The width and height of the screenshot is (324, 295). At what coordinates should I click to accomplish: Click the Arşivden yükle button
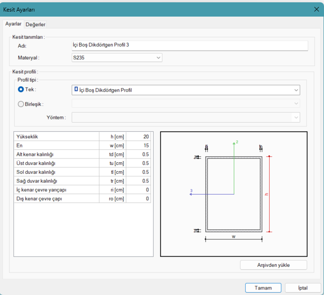click(x=273, y=265)
